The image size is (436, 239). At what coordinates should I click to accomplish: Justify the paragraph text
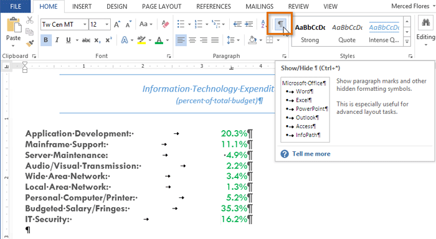click(x=215, y=40)
